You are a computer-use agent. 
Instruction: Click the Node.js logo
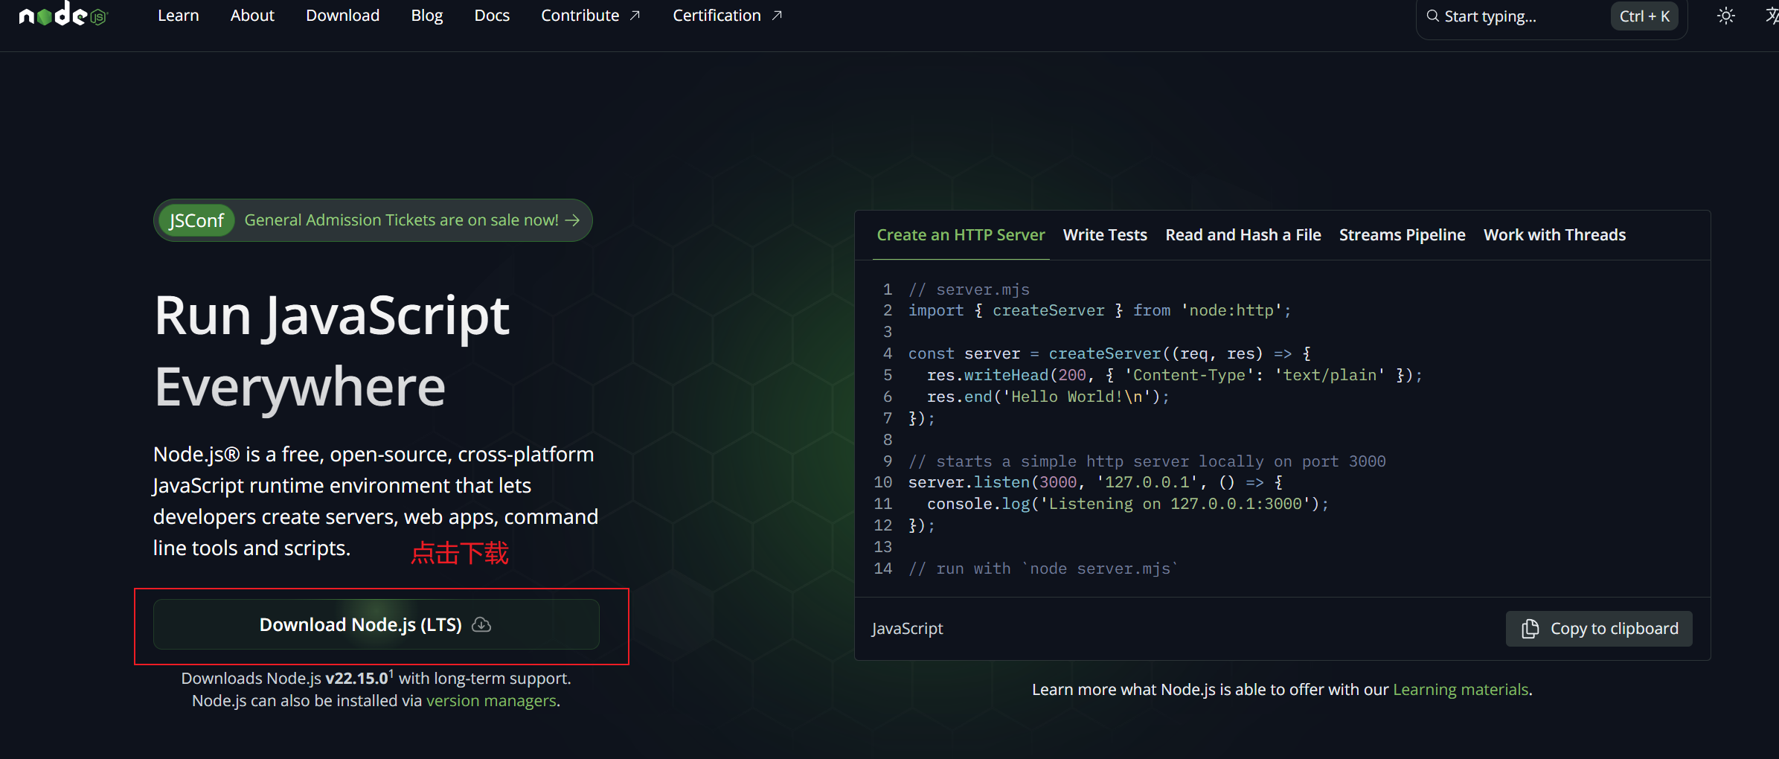[x=63, y=14]
